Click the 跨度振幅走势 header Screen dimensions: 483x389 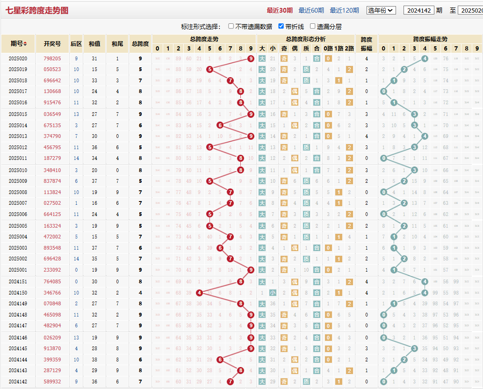tap(430, 39)
